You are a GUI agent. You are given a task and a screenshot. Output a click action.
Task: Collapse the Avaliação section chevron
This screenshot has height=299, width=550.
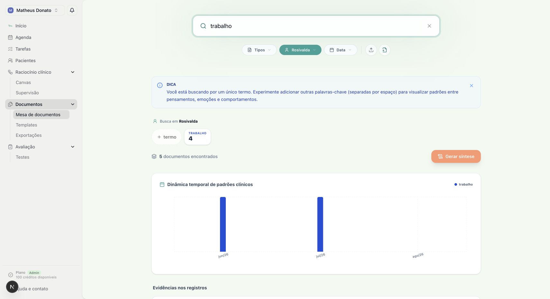pyautogui.click(x=73, y=147)
